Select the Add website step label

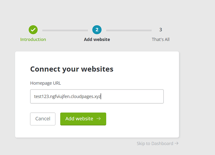(97, 40)
